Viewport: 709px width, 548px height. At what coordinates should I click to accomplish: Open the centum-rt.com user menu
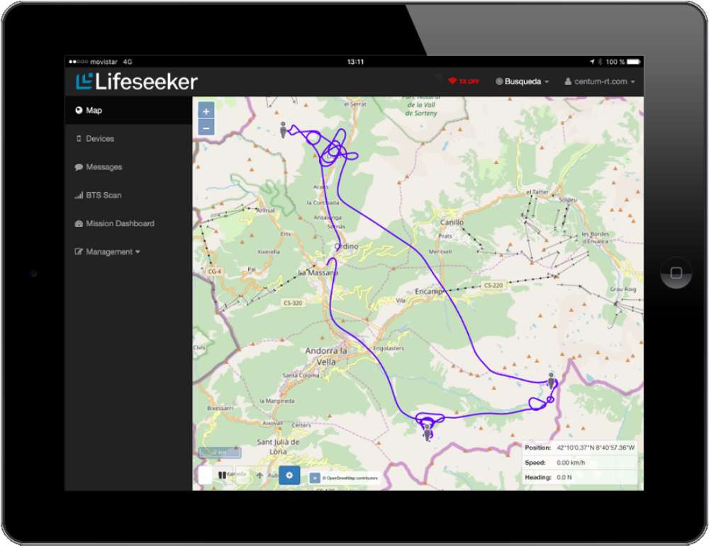(x=599, y=82)
